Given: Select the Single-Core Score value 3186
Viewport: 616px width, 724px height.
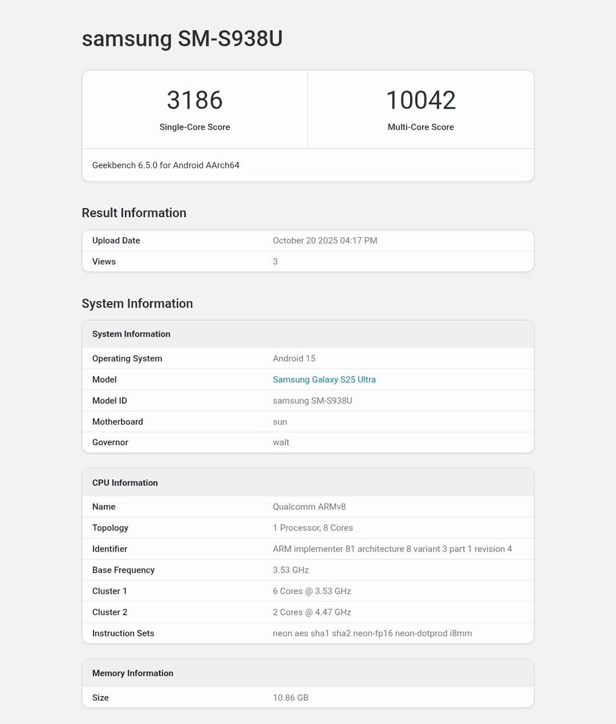Looking at the screenshot, I should pyautogui.click(x=194, y=100).
